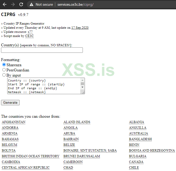Pick ARUBA country
This screenshot has height=171, width=176.
pyautogui.click(x=69, y=133)
